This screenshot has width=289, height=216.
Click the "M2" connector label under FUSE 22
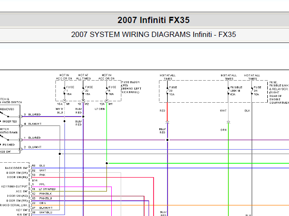(87, 104)
